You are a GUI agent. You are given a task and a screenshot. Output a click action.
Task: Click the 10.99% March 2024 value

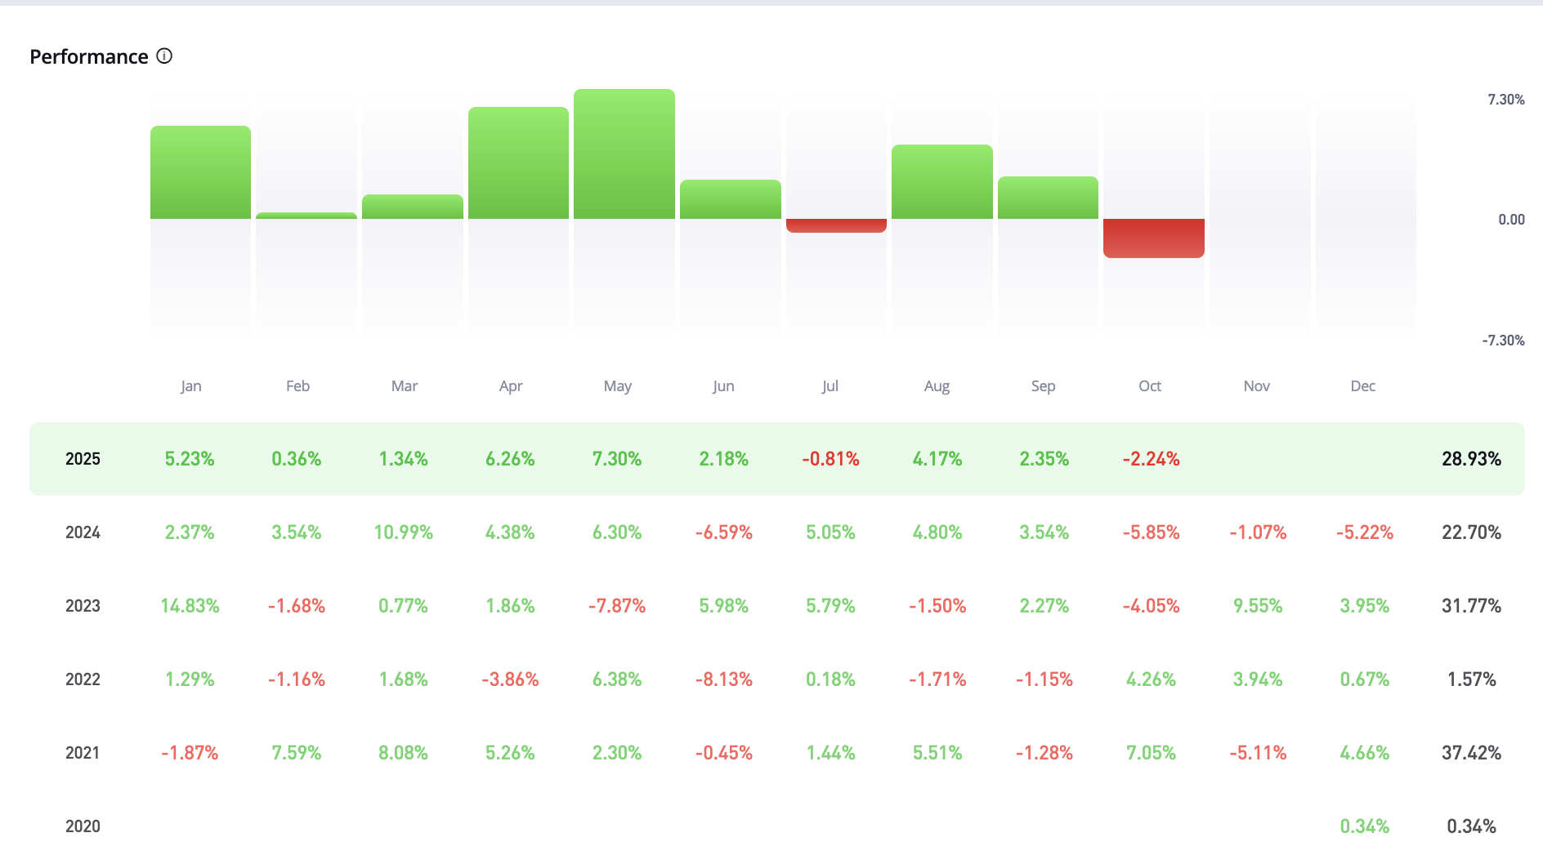(403, 532)
